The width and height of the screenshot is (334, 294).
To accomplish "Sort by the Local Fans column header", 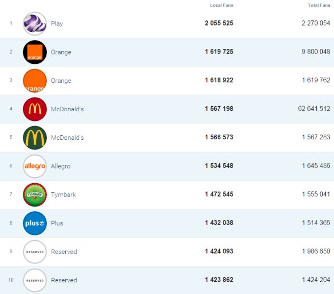I will tap(221, 5).
